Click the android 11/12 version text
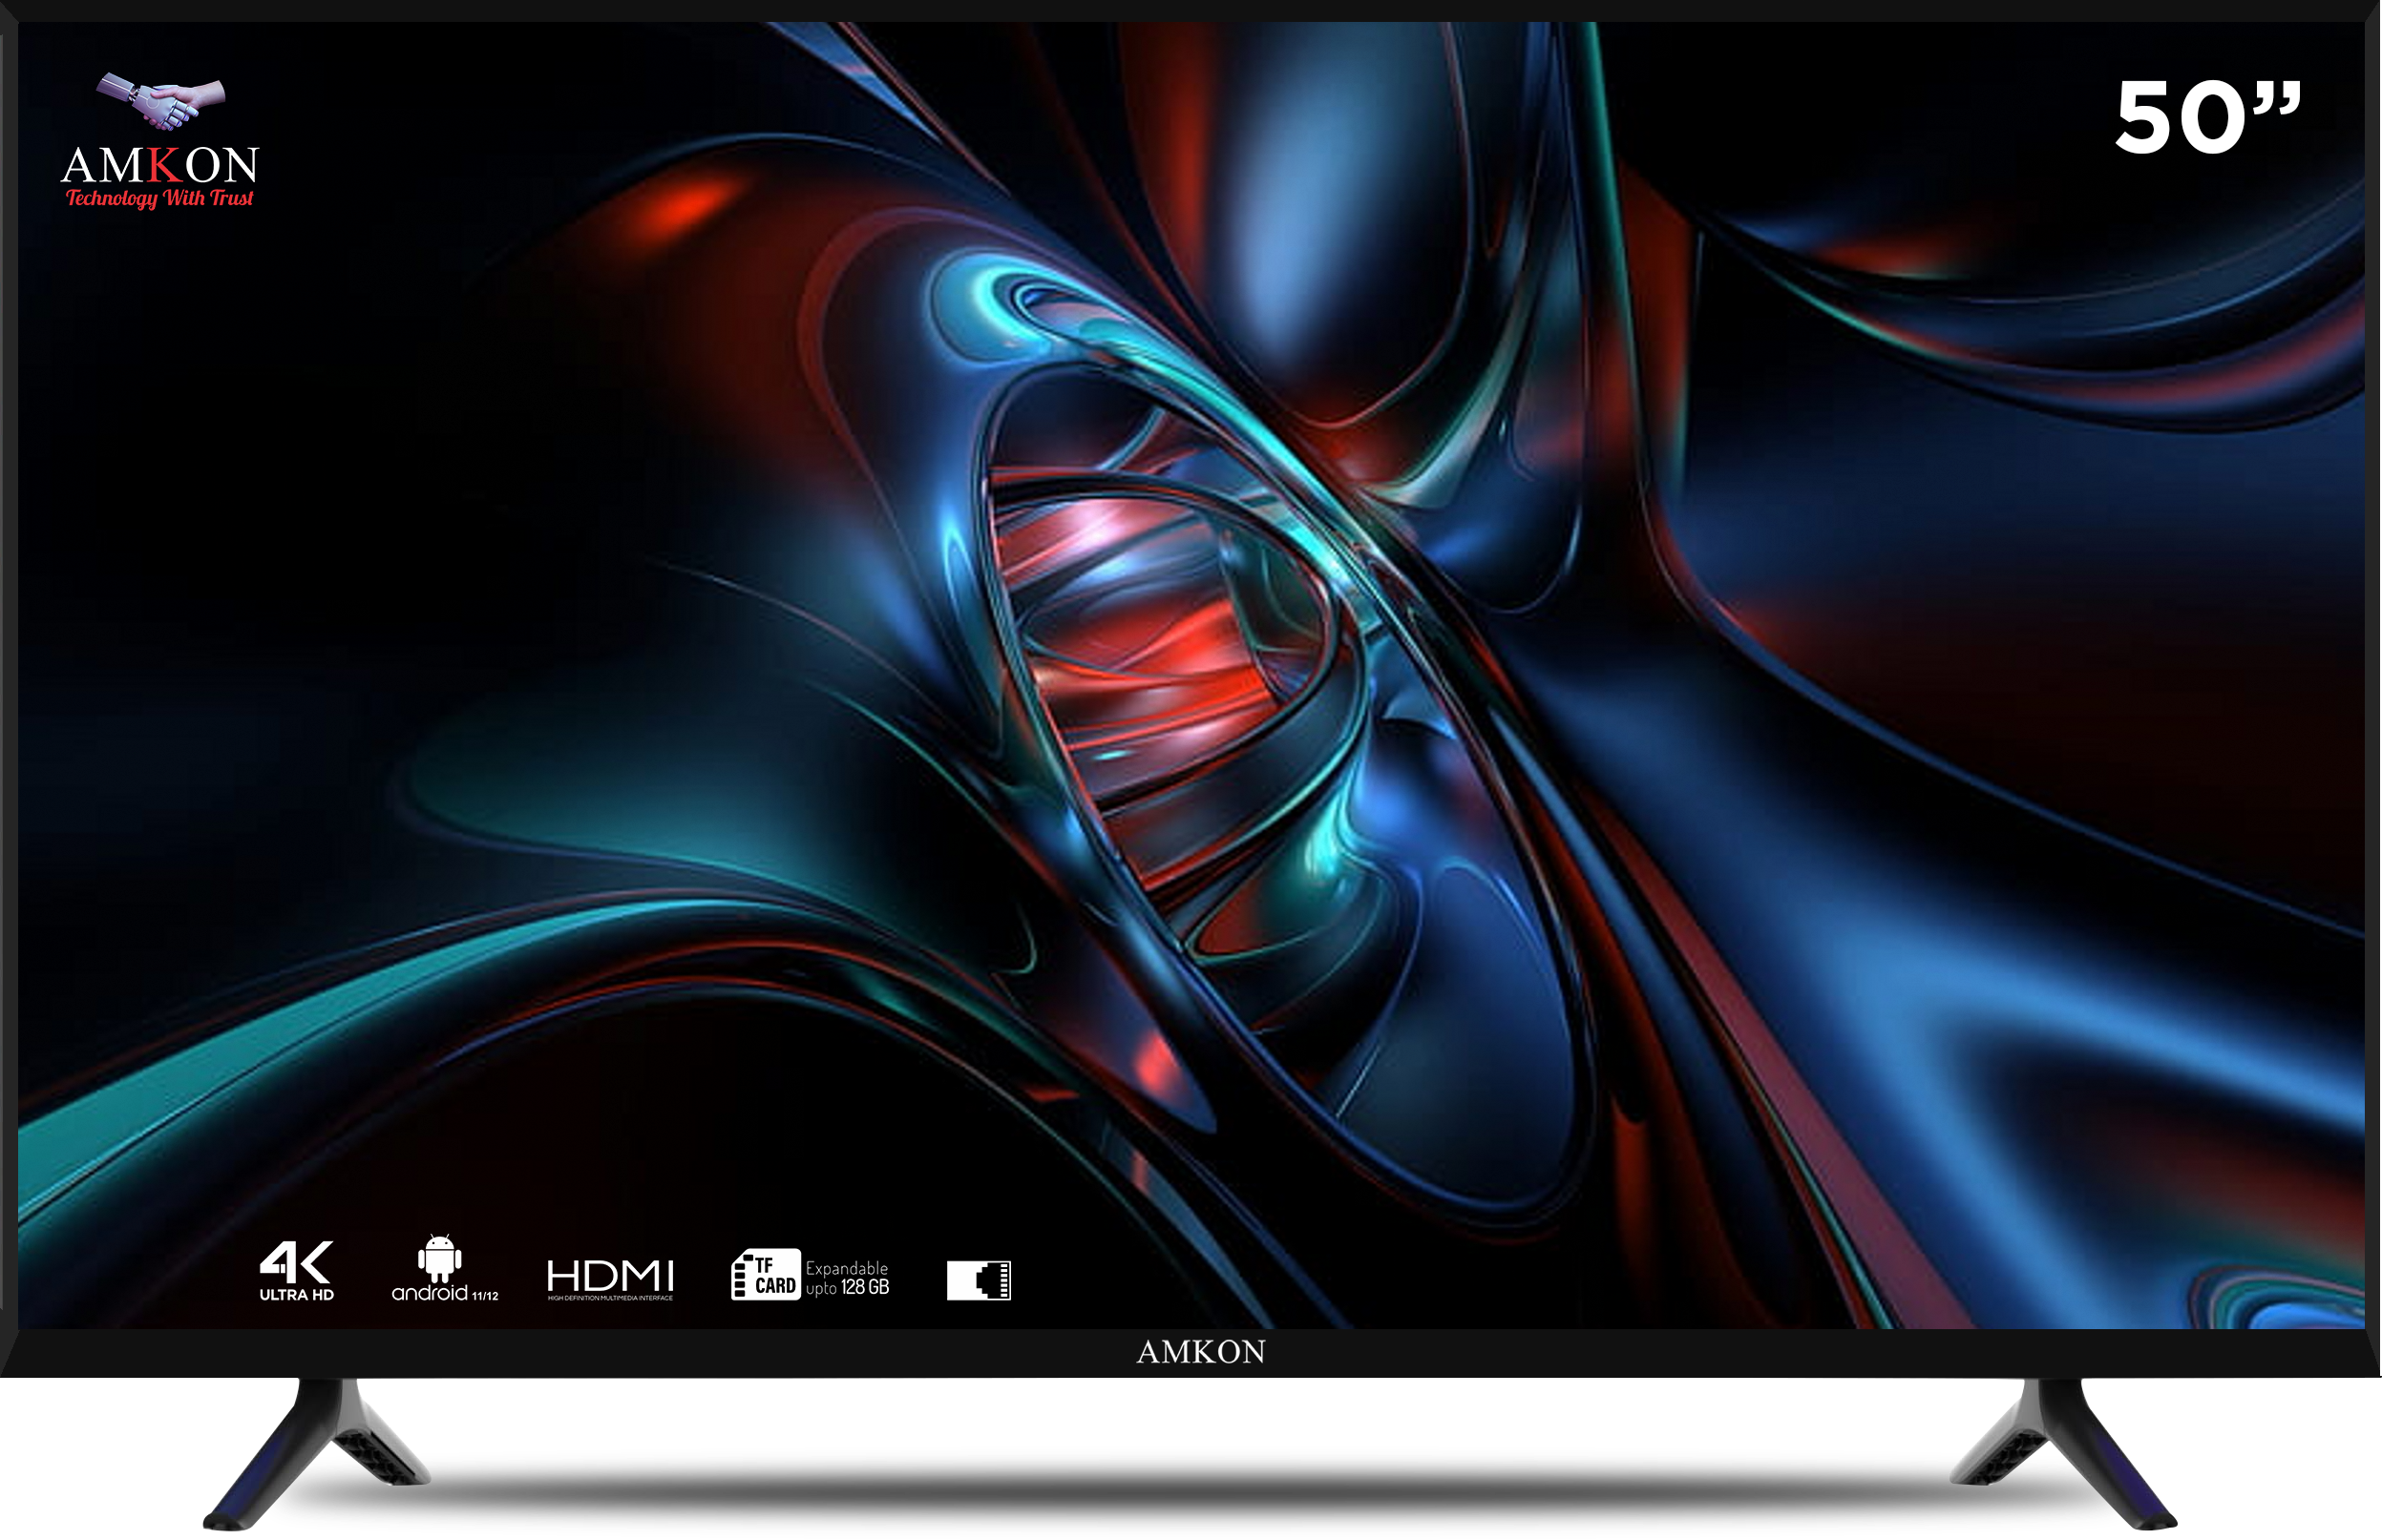Screen dimensions: 2382x1540 (444, 1293)
